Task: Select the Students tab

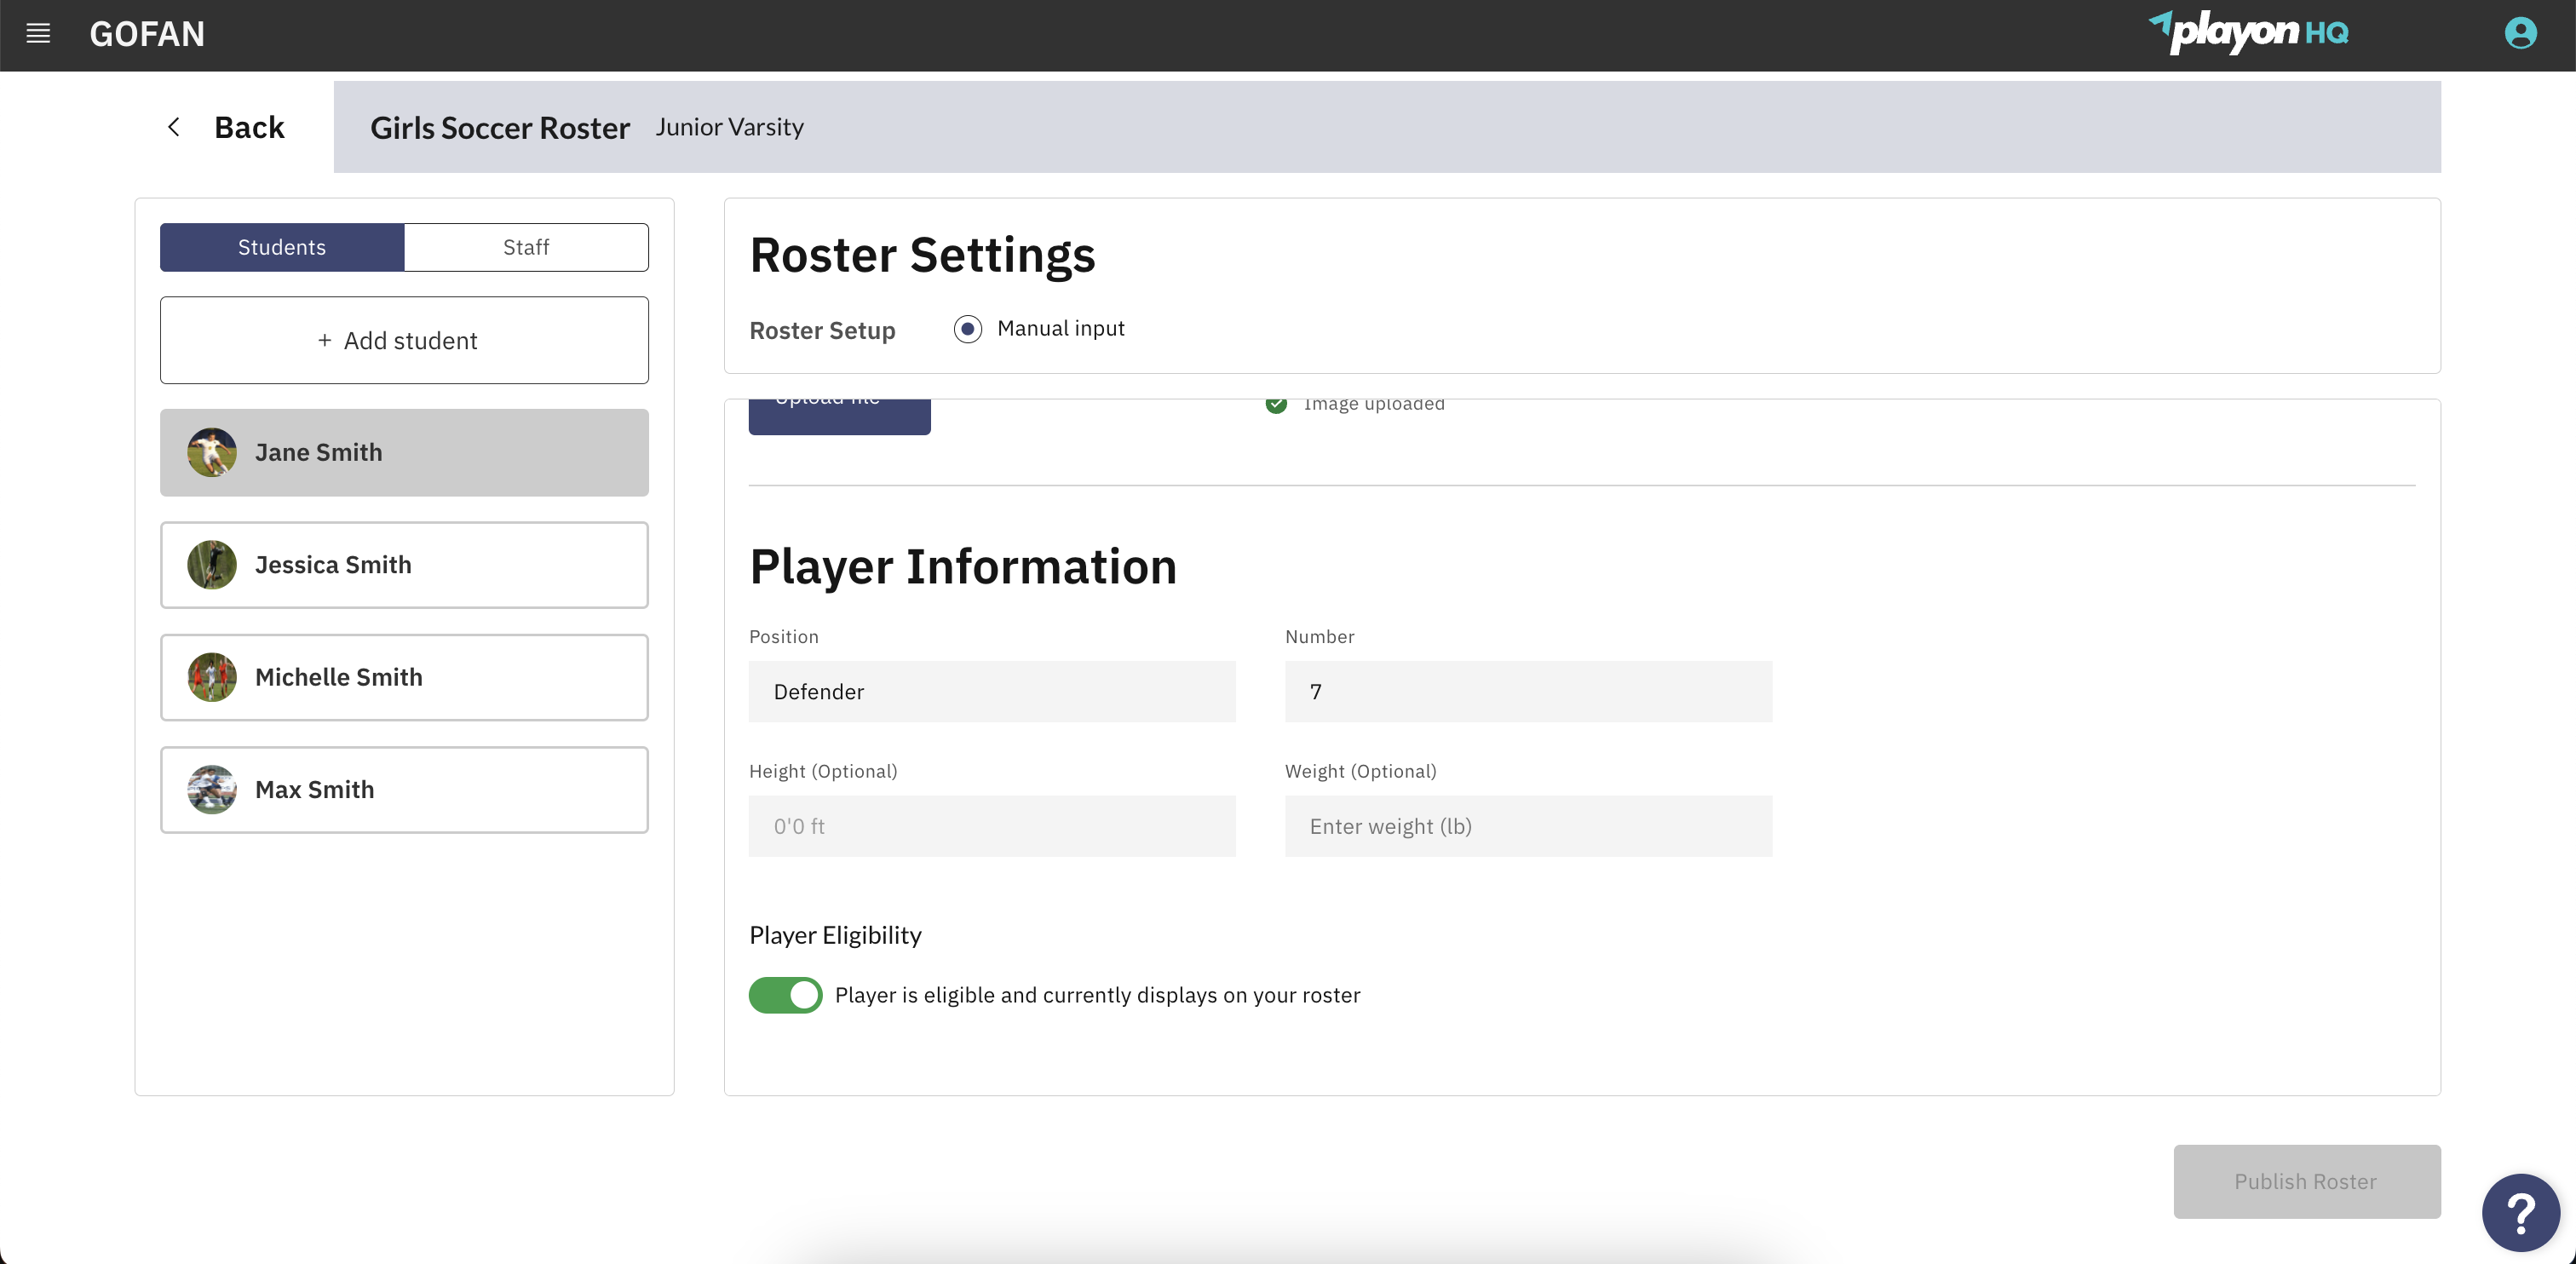Action: pos(281,247)
